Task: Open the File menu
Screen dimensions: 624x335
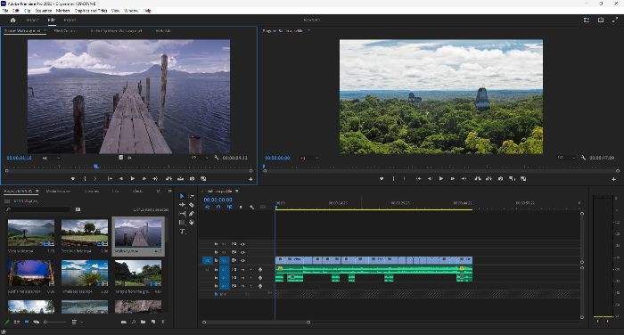Action: [5, 11]
